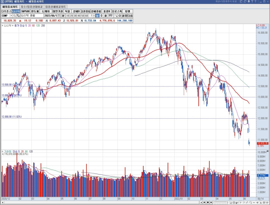This screenshot has width=270, height=205.
Task: Click the play button on chart replay
Action: pos(201,202)
